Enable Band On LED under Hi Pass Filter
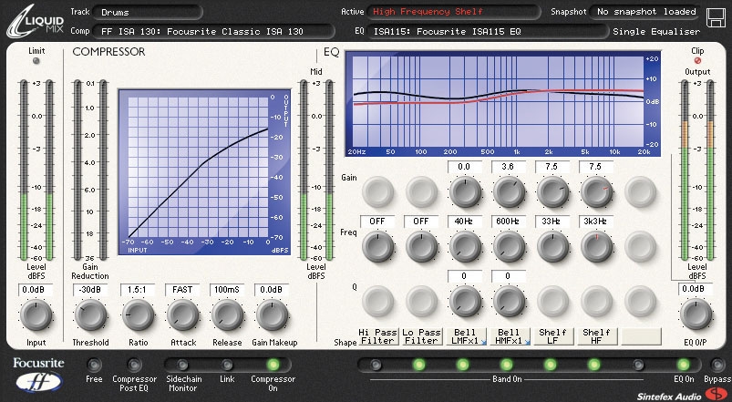 coord(376,365)
